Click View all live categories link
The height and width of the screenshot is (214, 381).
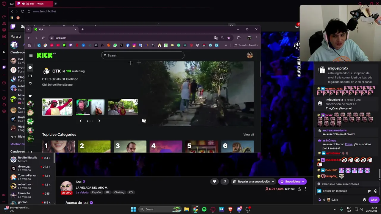pos(249,135)
